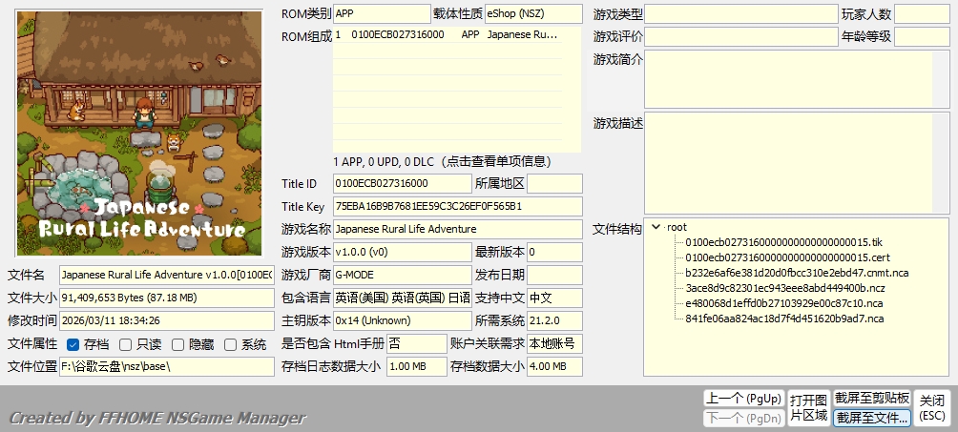Screen dimensions: 958x432
Task: Click the Japanese Rural Life Adventure cover thumbnail
Action: 139,134
